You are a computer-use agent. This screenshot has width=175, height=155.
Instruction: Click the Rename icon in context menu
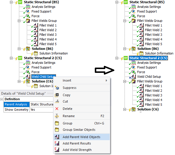pyautogui.click(x=57, y=116)
